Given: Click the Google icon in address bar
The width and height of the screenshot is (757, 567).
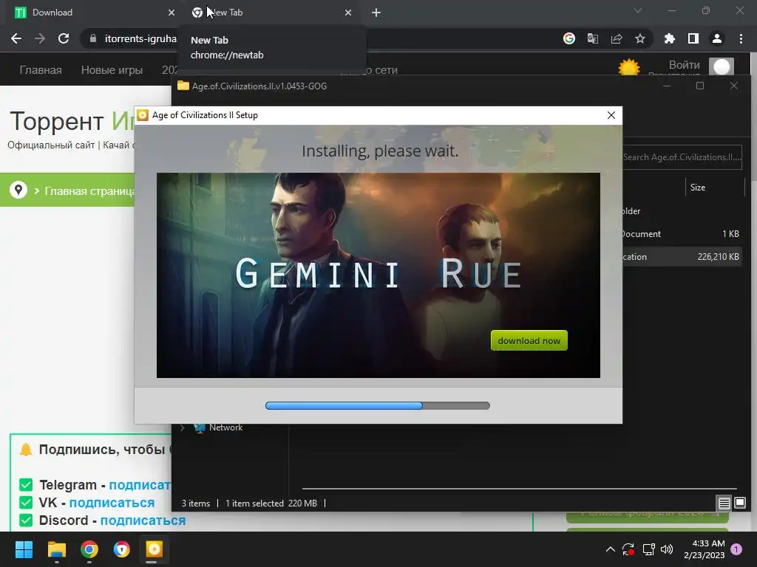Looking at the screenshot, I should (569, 38).
